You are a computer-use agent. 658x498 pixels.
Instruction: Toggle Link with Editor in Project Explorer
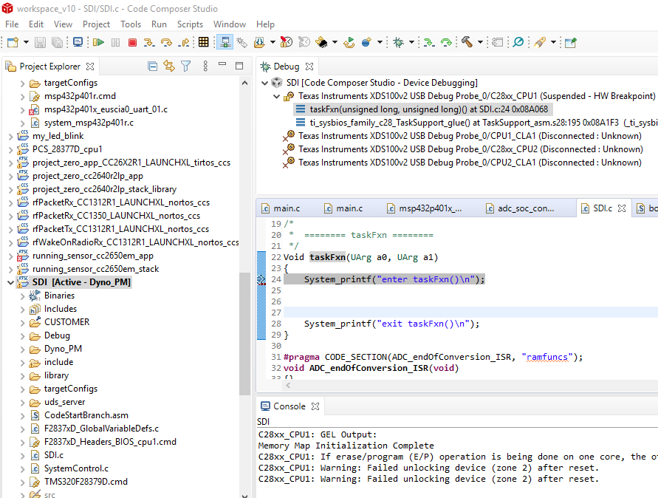pos(169,66)
